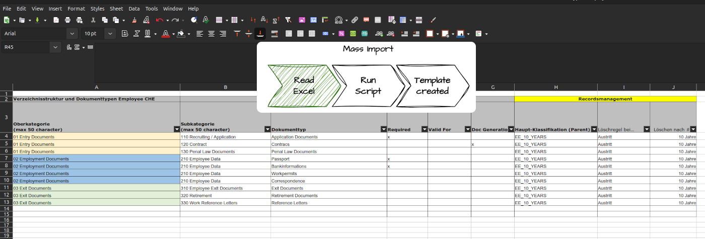Select the column H header
This screenshot has height=239, width=705.
[556, 87]
